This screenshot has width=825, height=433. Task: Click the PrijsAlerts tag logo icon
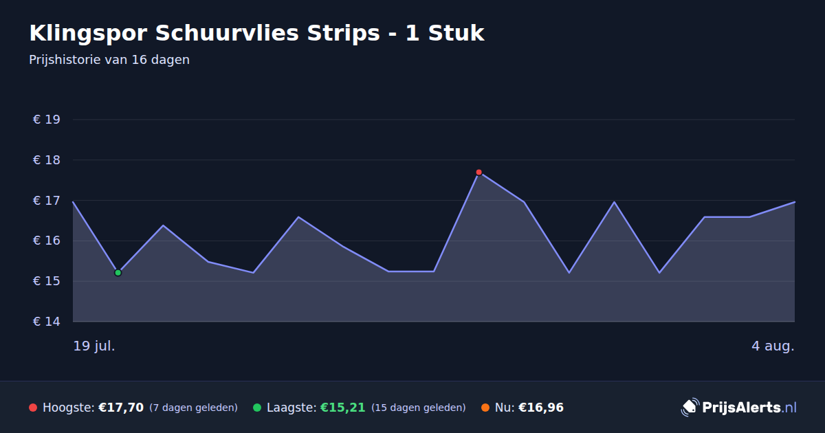690,407
